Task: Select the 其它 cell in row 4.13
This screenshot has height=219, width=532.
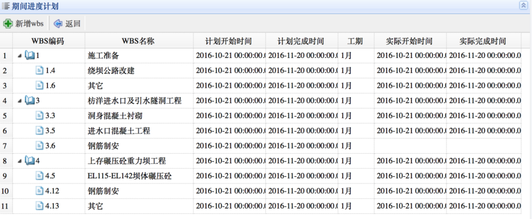Action: [x=139, y=206]
